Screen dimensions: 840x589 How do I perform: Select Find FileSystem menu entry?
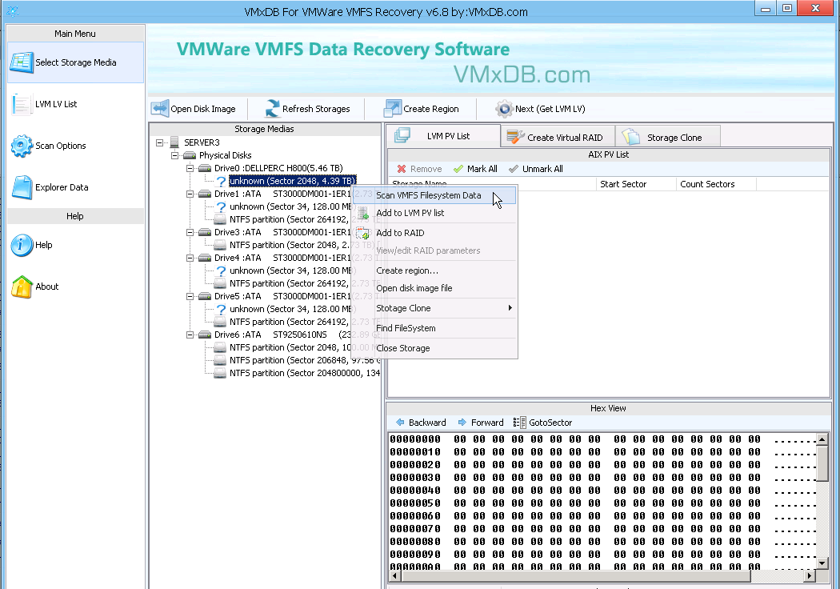[434, 329]
